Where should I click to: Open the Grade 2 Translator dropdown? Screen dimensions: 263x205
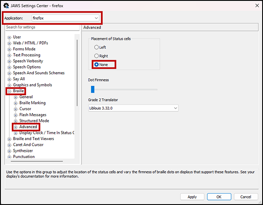click(x=133, y=108)
